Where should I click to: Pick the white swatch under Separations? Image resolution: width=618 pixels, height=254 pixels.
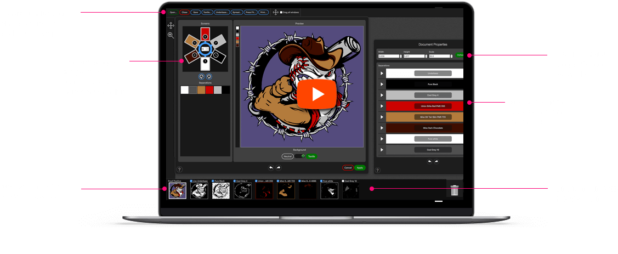point(184,90)
